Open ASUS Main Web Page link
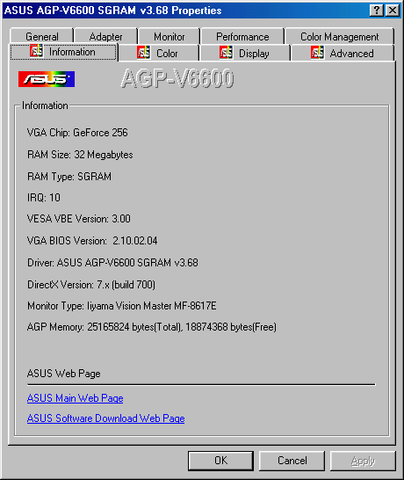 (76, 398)
